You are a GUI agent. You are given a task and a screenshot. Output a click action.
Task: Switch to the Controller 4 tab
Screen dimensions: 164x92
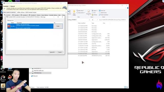tap(33, 15)
